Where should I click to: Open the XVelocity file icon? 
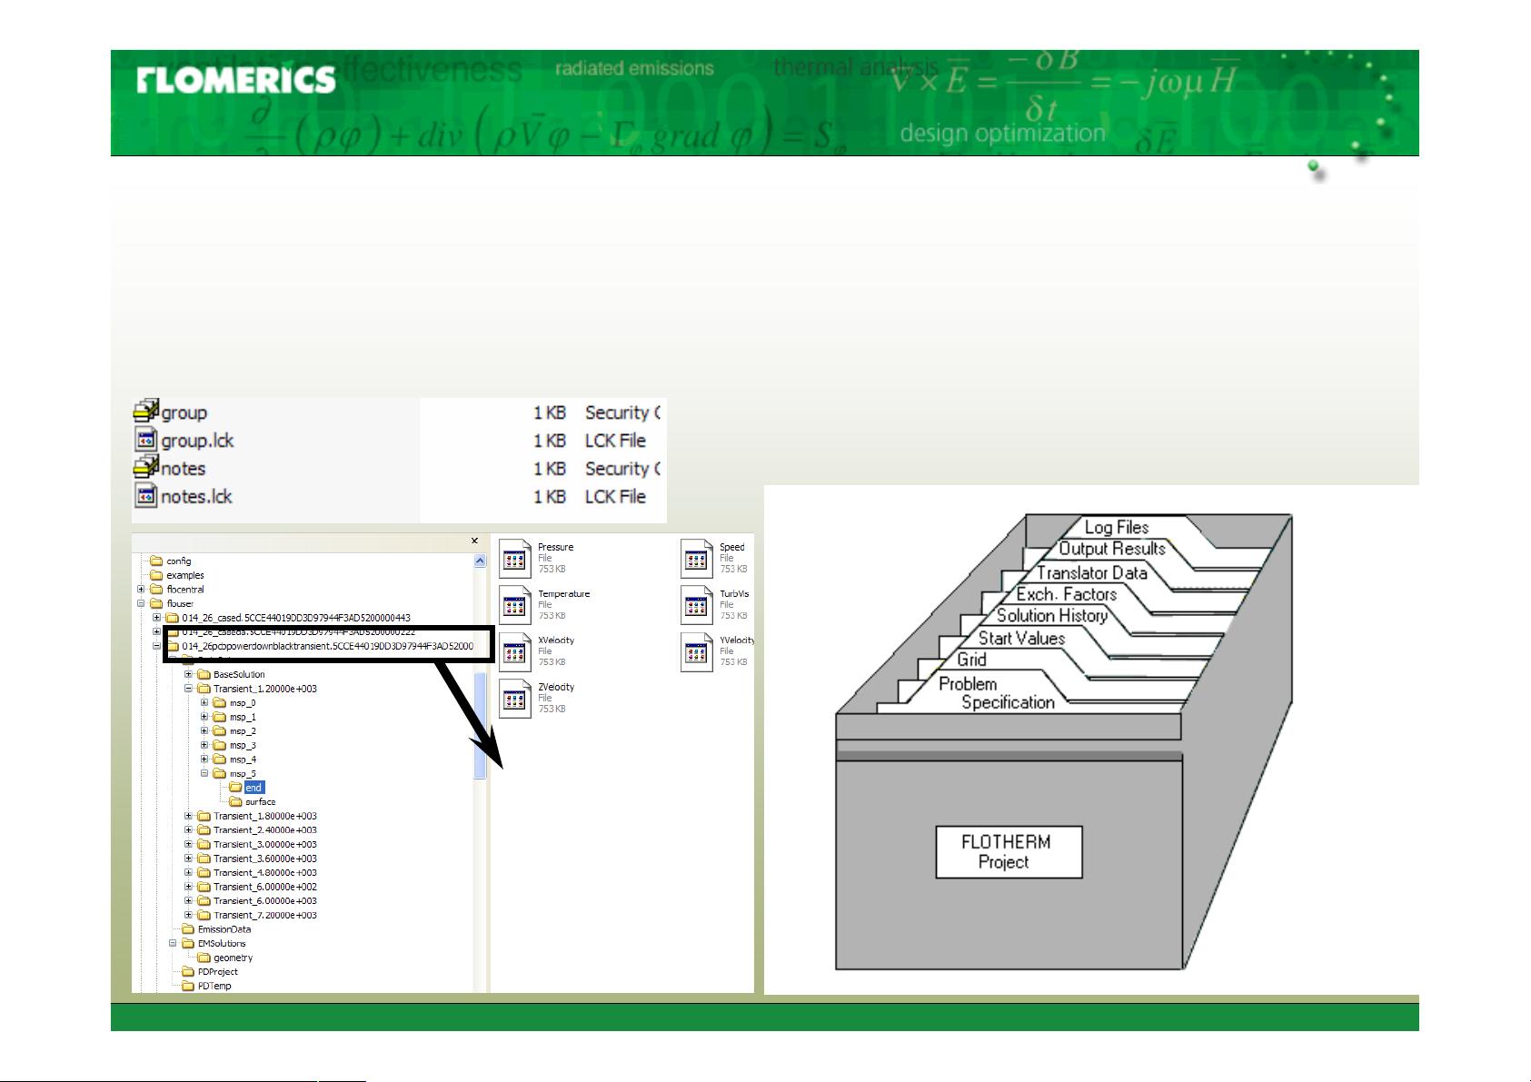515,652
